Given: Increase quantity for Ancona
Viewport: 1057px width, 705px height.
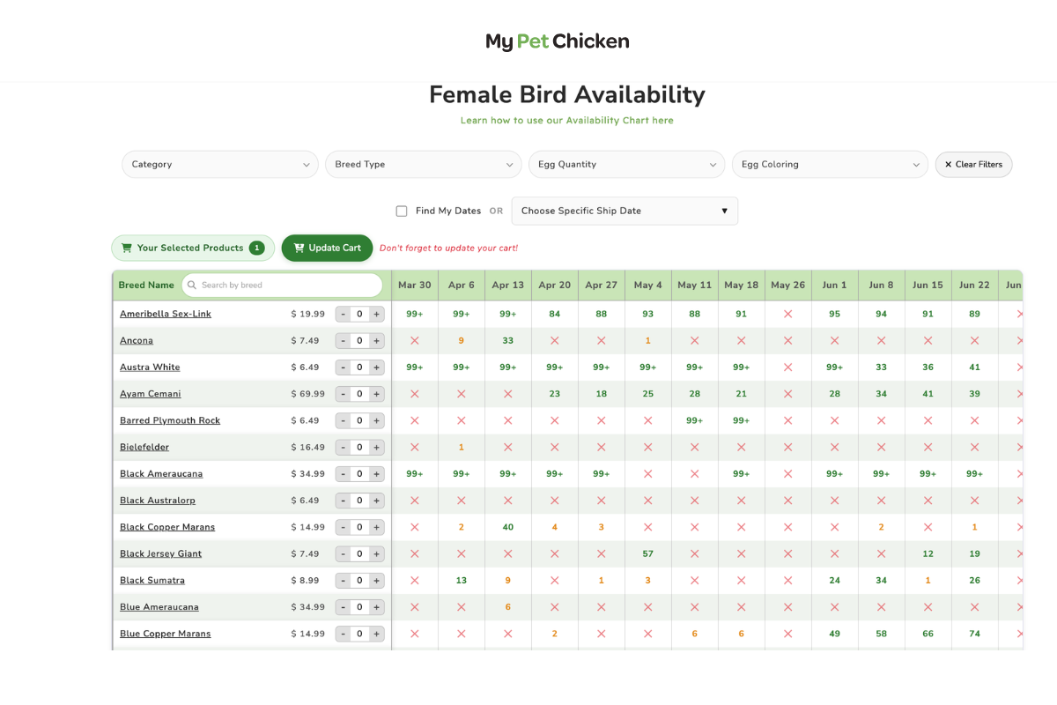Looking at the screenshot, I should pos(376,341).
